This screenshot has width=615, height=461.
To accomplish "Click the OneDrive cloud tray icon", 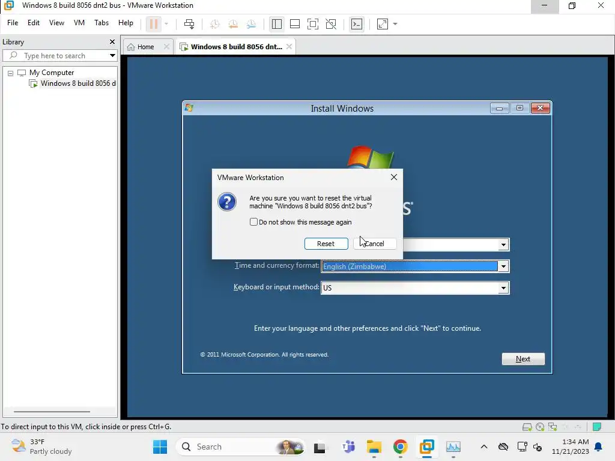I will (x=503, y=447).
